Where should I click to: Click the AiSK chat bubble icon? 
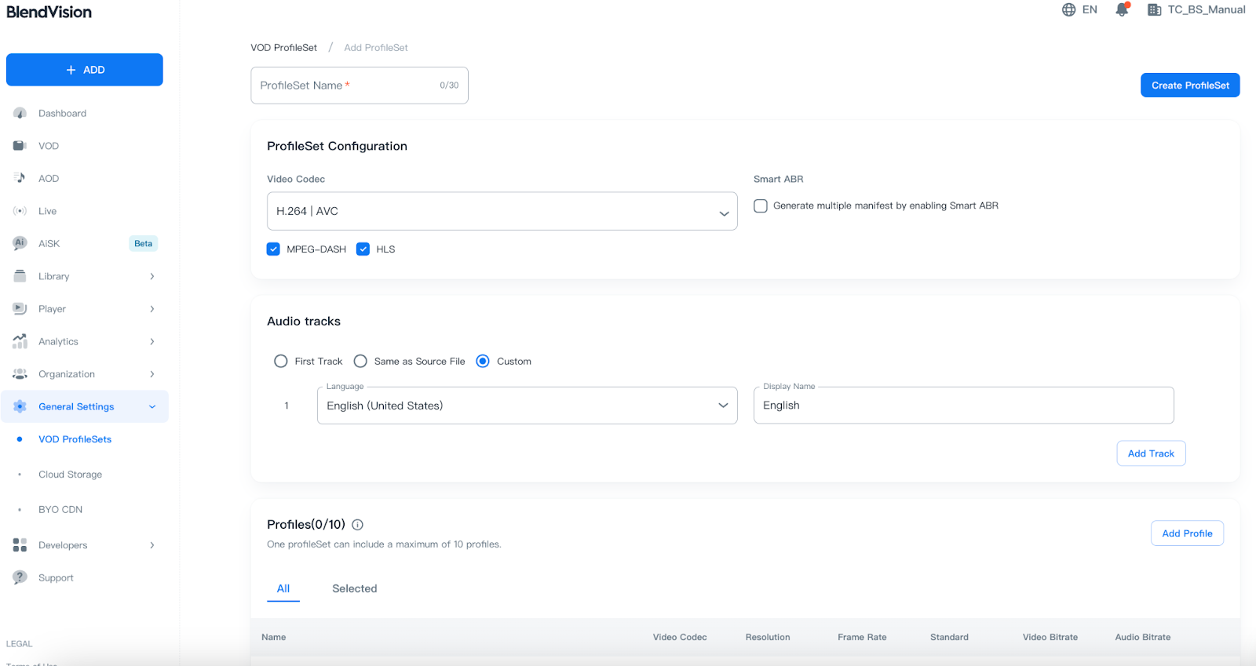click(20, 243)
